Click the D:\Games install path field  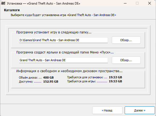[64, 40]
